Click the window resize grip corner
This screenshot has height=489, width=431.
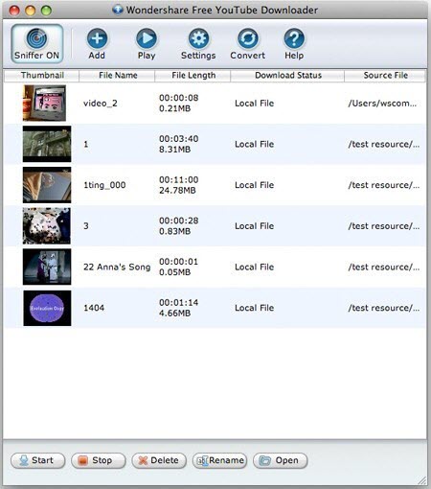pyautogui.click(x=422, y=480)
